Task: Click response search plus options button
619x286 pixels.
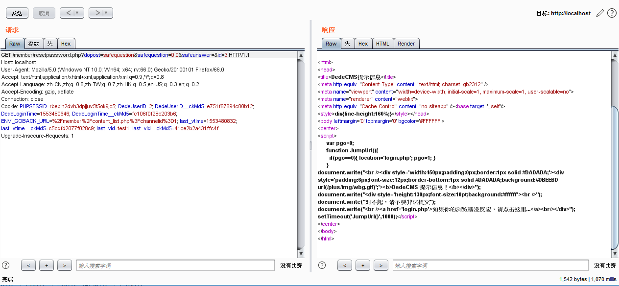Action: tap(363, 265)
